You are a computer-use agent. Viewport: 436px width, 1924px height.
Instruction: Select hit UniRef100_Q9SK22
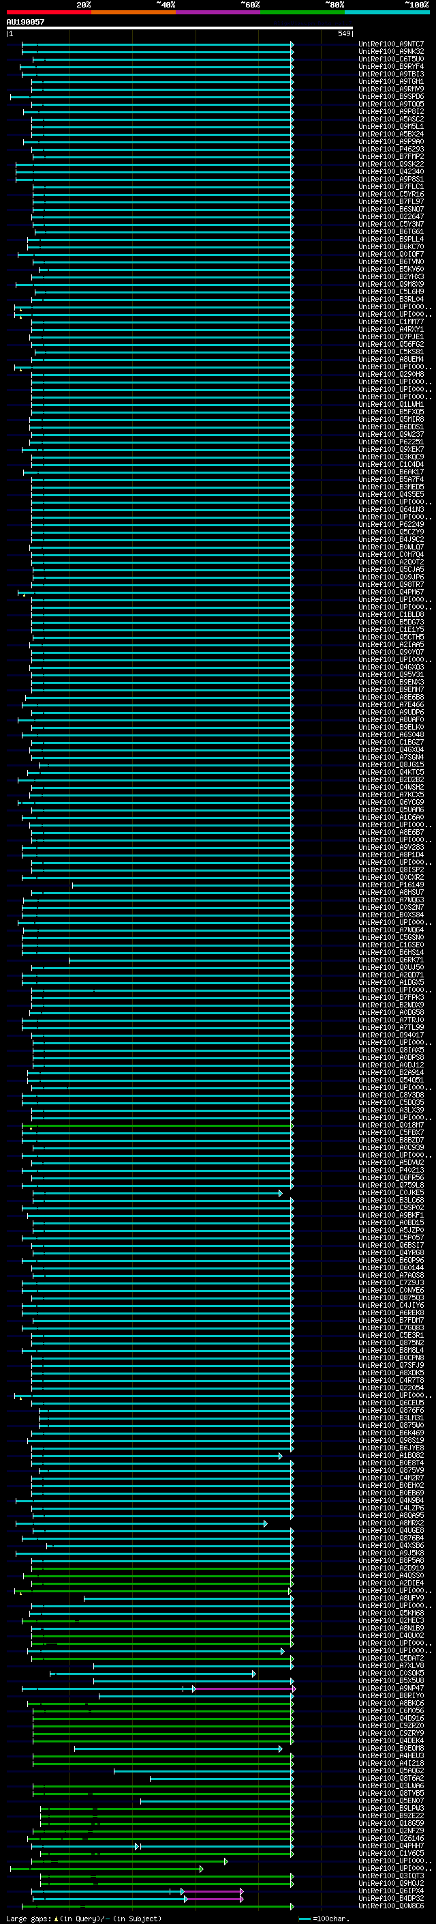coord(391,164)
